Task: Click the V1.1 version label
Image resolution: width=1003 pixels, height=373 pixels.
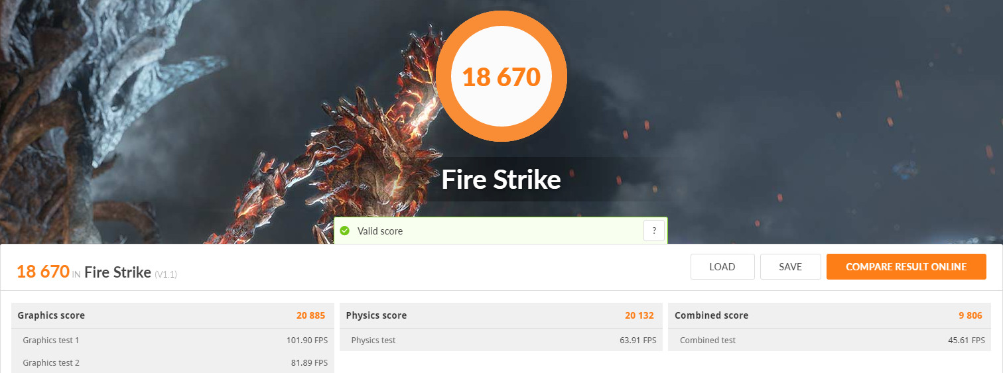Action: pos(166,274)
